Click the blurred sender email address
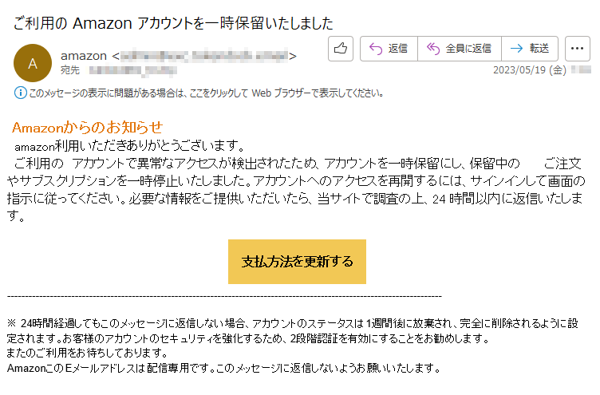 [204, 57]
